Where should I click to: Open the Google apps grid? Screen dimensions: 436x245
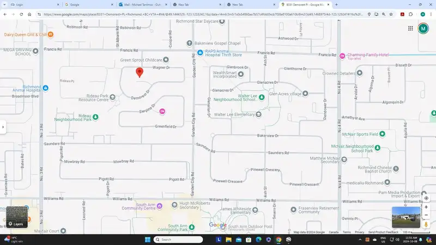[410, 28]
